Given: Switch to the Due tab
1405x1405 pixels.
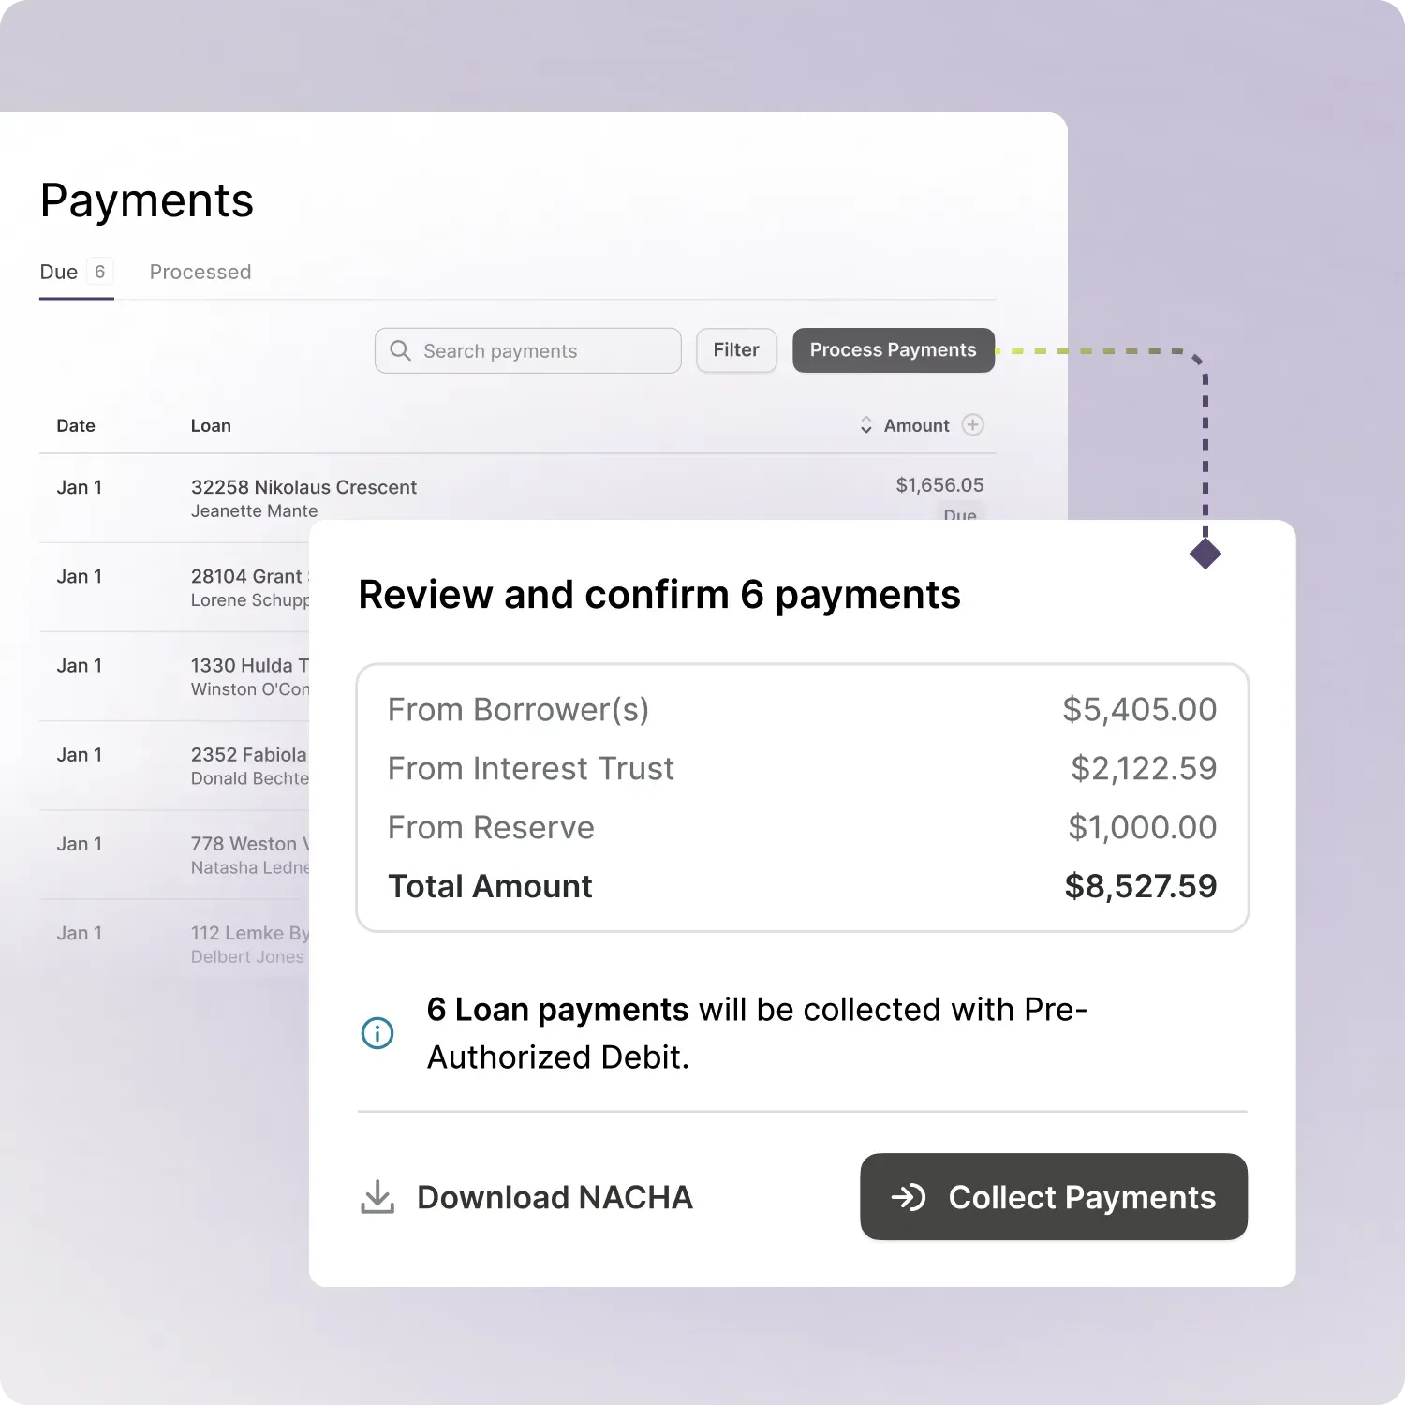Looking at the screenshot, I should 59,272.
